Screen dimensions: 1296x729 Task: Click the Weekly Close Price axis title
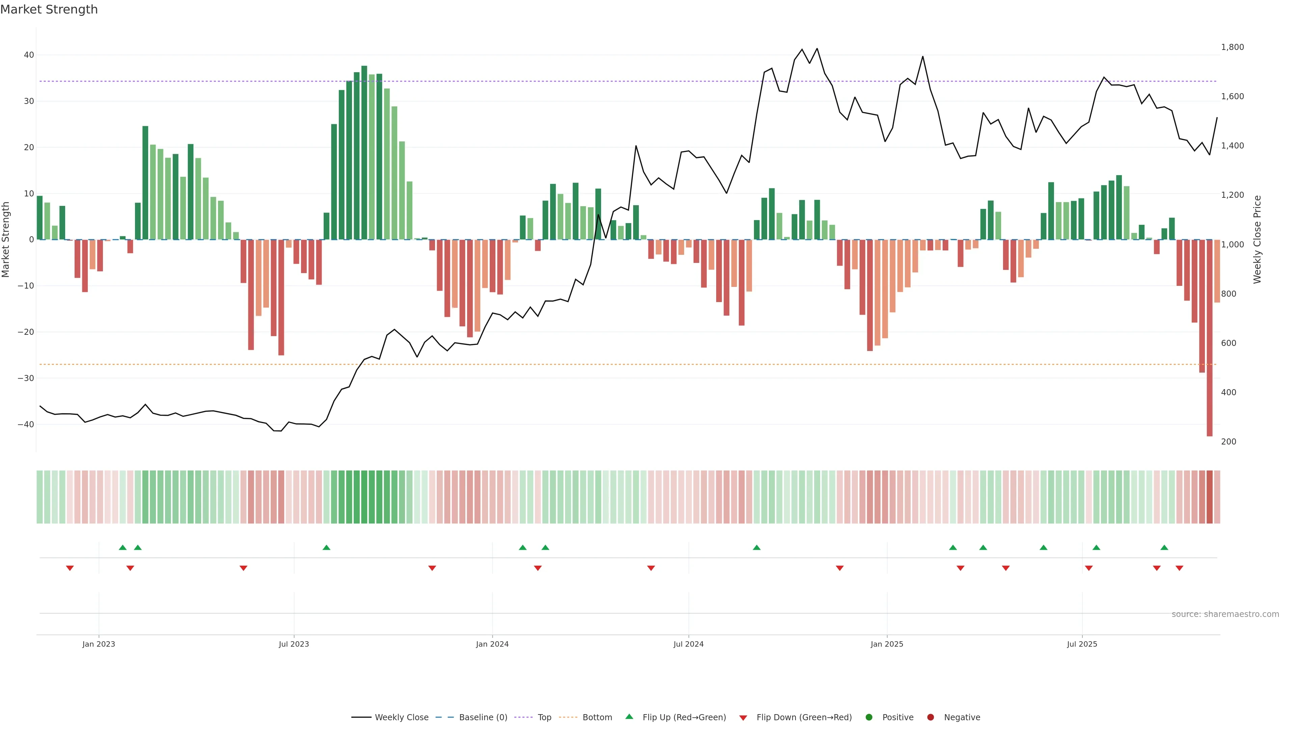coord(1257,240)
